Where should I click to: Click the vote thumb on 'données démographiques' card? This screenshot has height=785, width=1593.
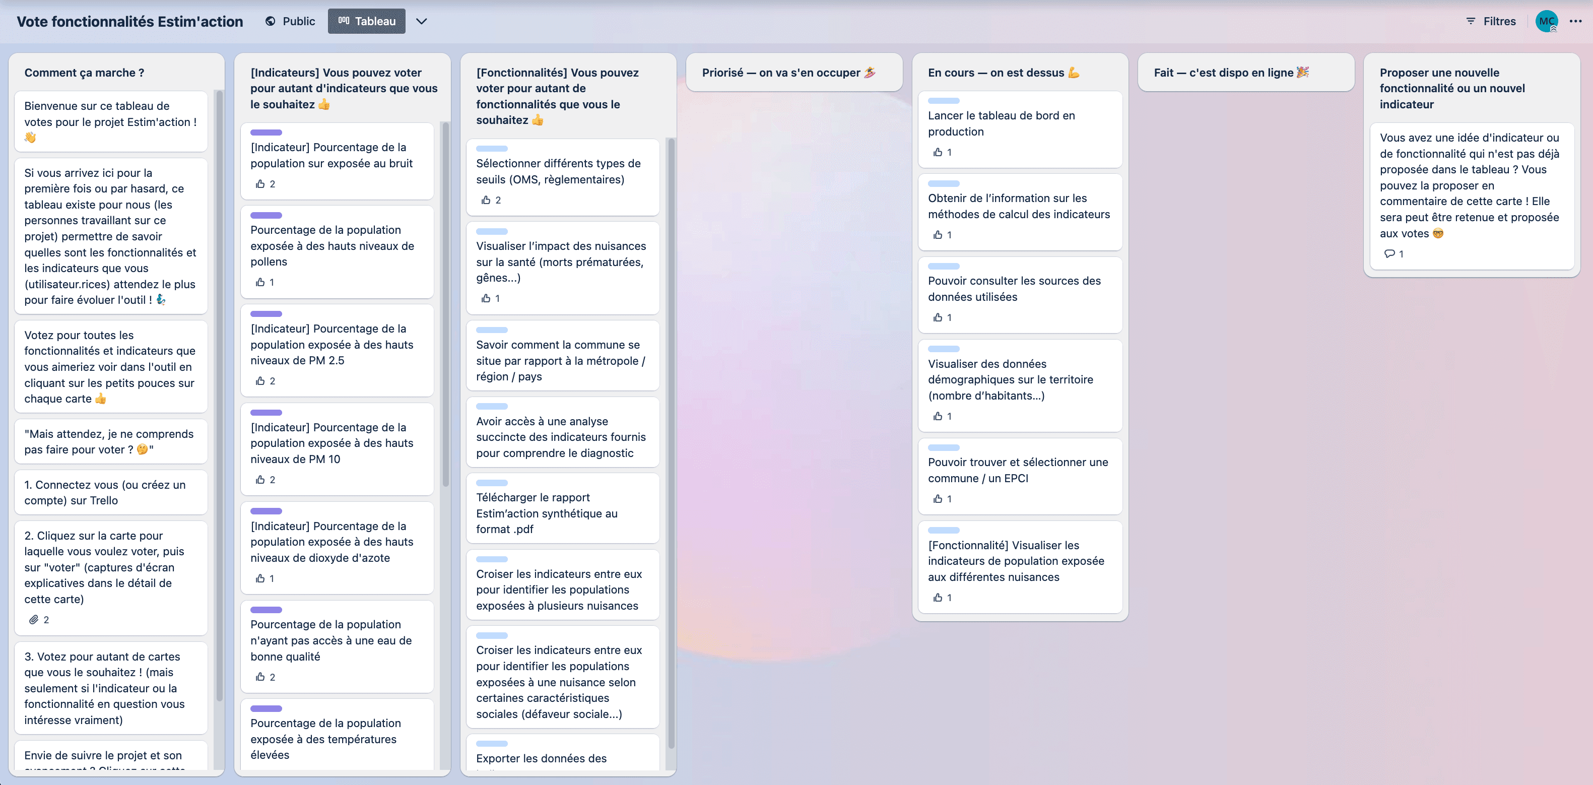938,416
